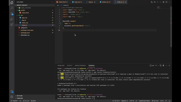Click index.js in the editor breadcrumb
This screenshot has width=181, height=102.
click(66, 5)
